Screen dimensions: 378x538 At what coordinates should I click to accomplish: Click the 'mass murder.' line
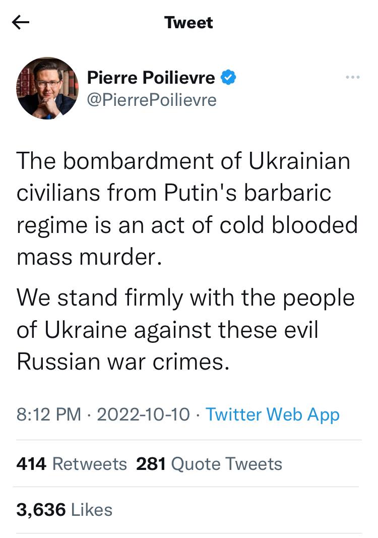(x=89, y=257)
